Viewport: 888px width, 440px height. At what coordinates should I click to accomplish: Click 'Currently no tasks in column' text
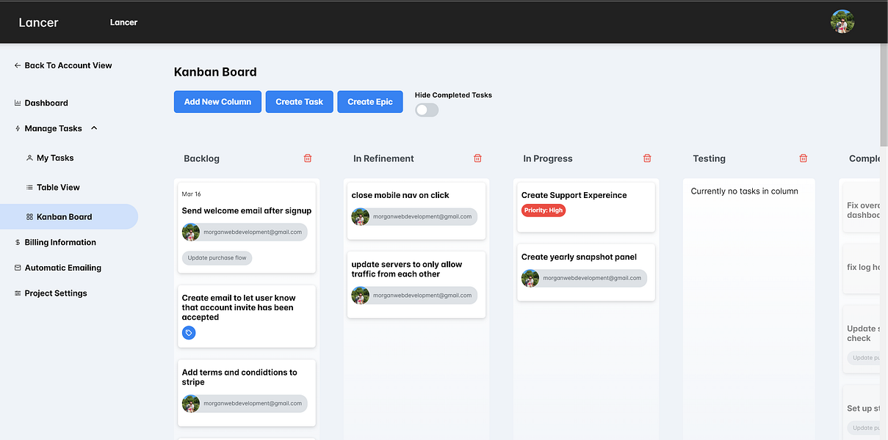[x=745, y=191]
